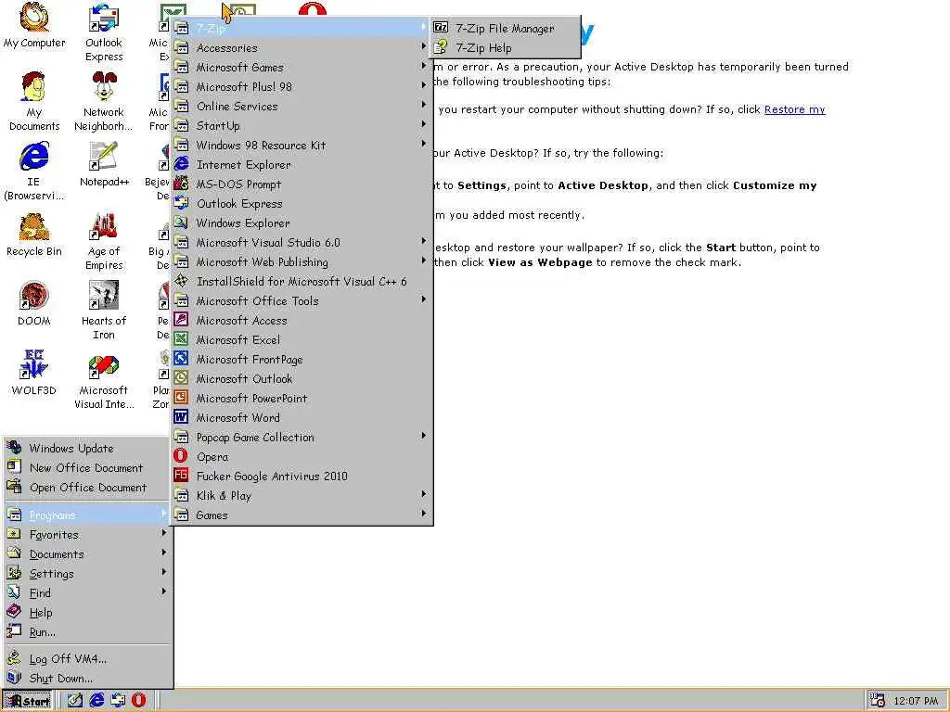The width and height of the screenshot is (950, 712).
Task: Expand the Accessories submenu
Action: coord(302,48)
